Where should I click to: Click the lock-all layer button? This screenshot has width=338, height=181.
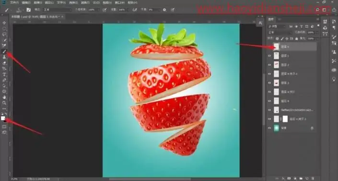click(x=297, y=38)
